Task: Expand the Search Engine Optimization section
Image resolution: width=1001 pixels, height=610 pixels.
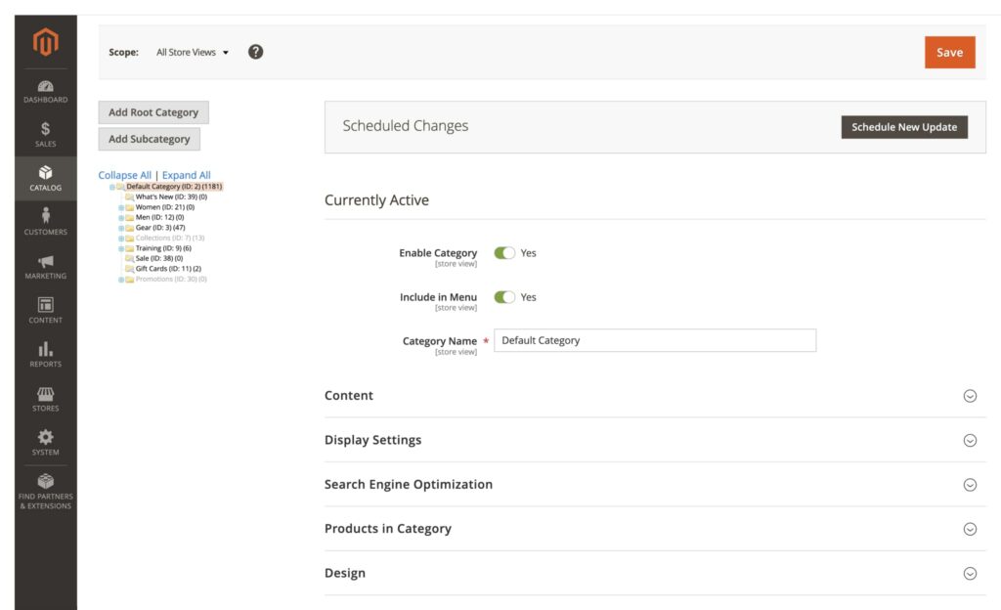Action: 655,484
